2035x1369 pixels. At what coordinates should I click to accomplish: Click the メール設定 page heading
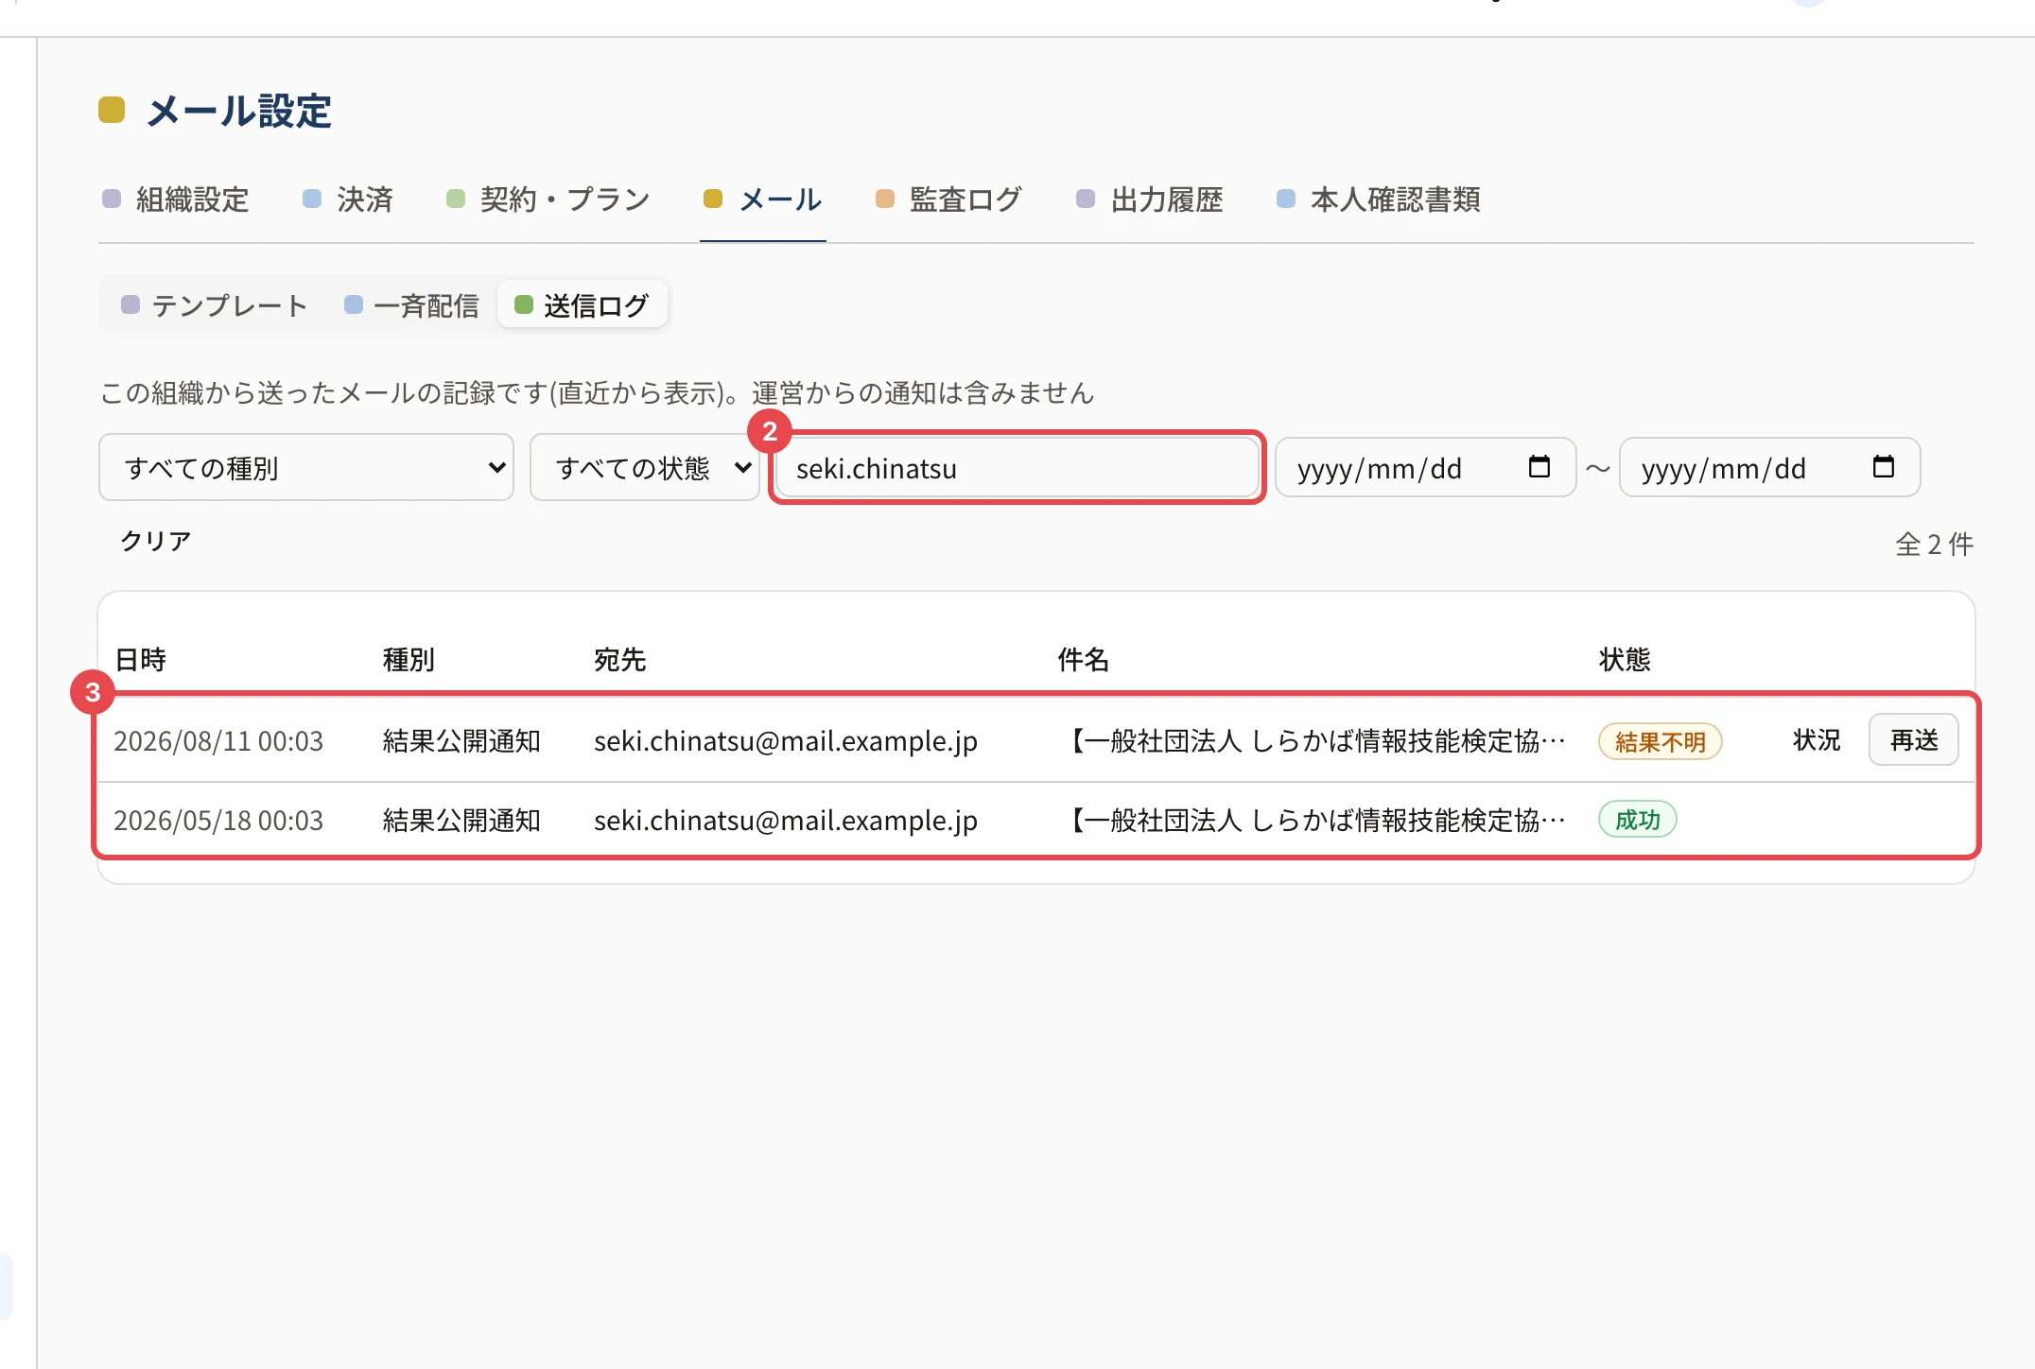239,111
